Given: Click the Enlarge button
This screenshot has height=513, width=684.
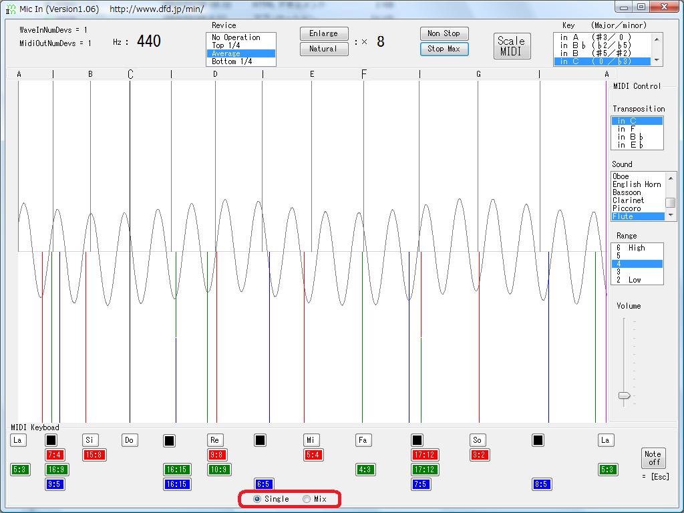Looking at the screenshot, I should click(324, 33).
